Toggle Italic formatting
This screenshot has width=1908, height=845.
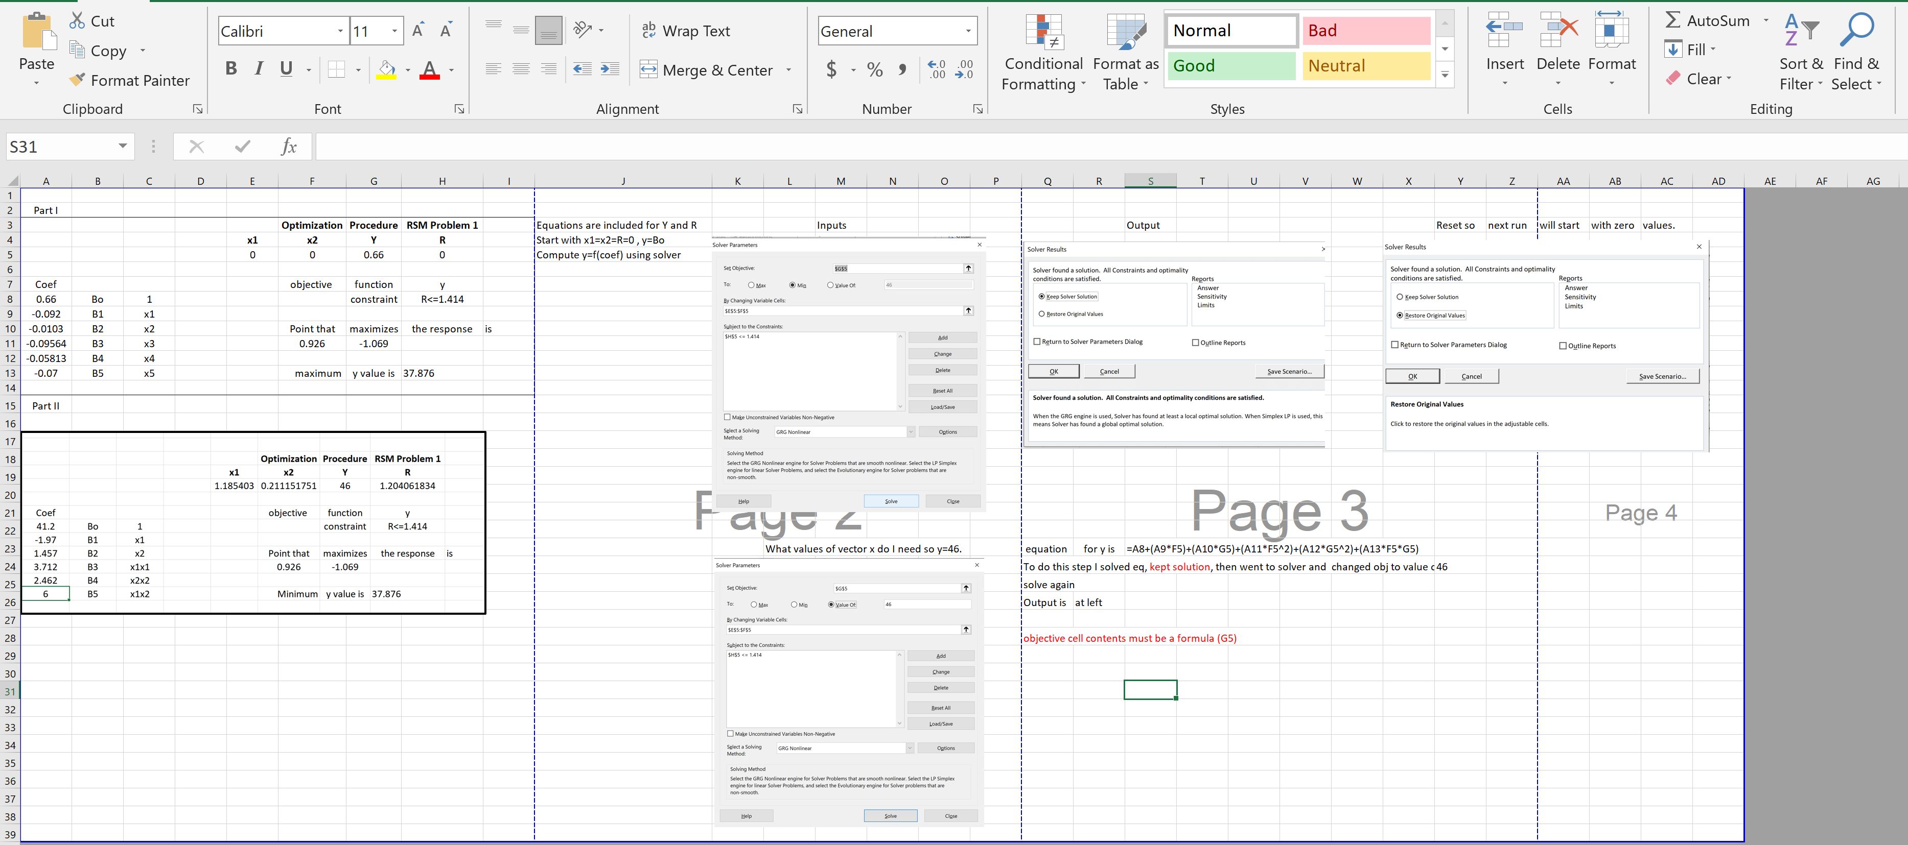click(x=259, y=69)
